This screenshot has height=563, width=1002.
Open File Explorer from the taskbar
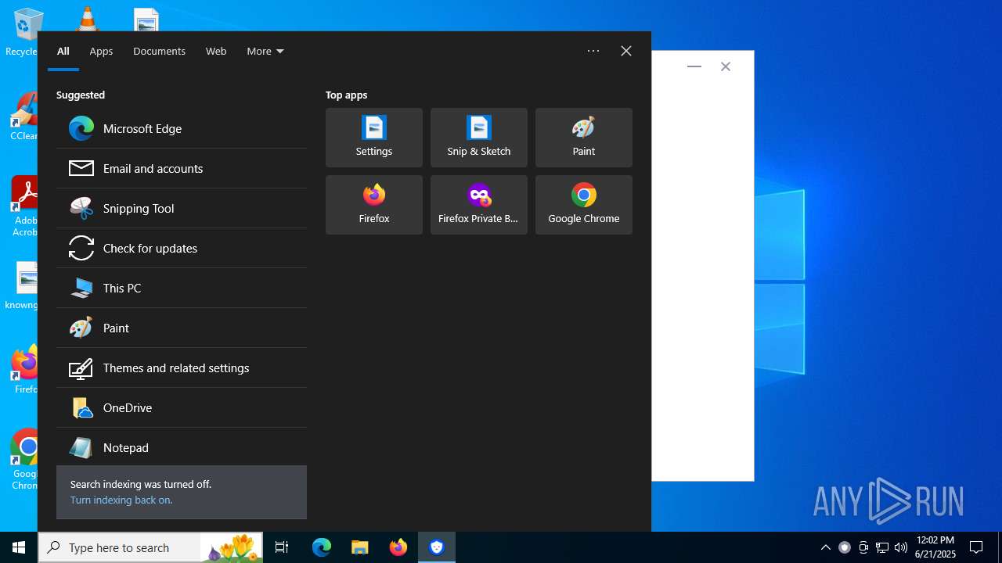[359, 547]
